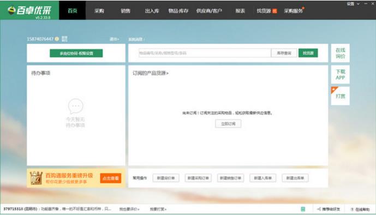Click the orange-flagged 打赏 side tile
The image size is (376, 215).
tap(341, 96)
